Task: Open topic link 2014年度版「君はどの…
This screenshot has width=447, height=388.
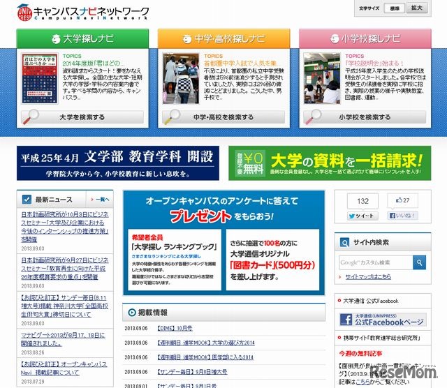Action: (93, 64)
